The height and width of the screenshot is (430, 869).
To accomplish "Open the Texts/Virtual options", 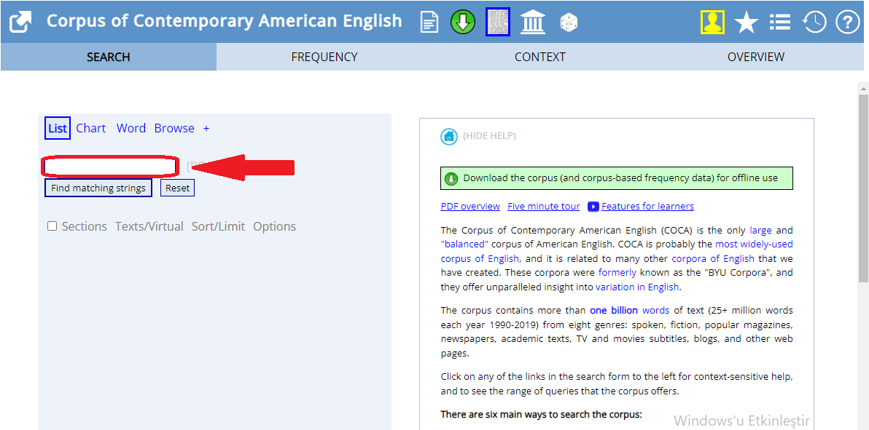I will pos(149,226).
